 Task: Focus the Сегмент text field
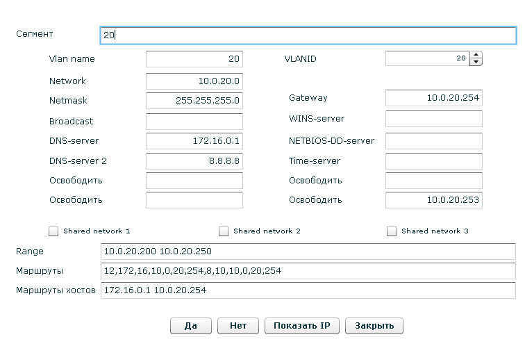308,35
